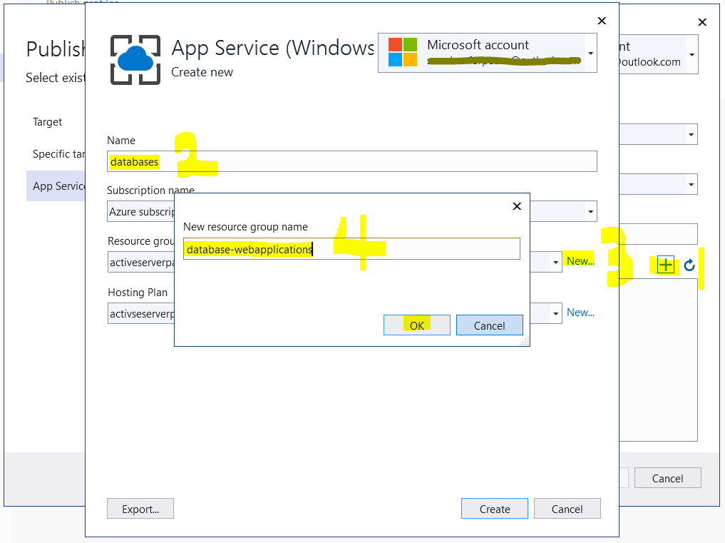
Task: Cancel the new resource group dialog
Action: tap(489, 325)
